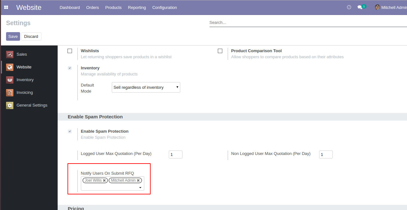Click the Notify Users On Submit RFQ label
This screenshot has height=210, width=407.
107,173
